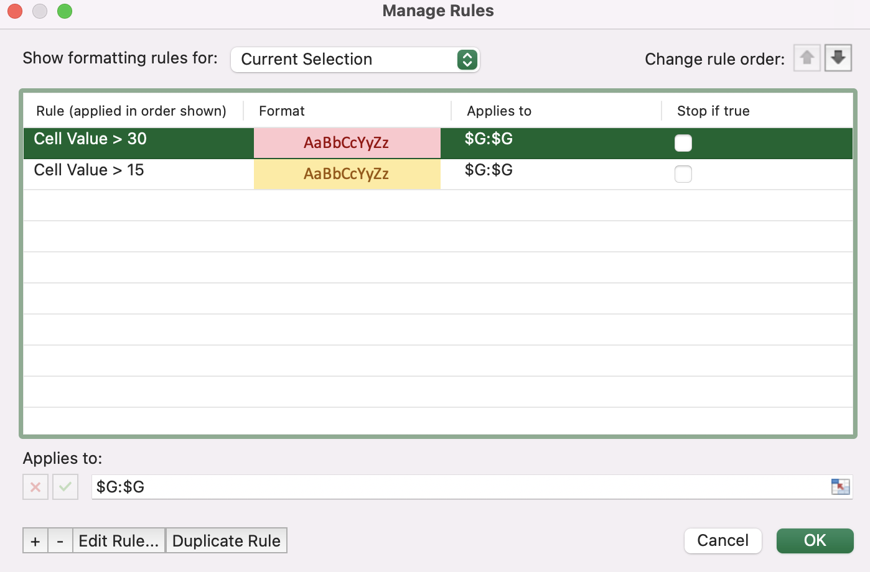Click the Duplicate Rule button
The height and width of the screenshot is (572, 870).
227,541
